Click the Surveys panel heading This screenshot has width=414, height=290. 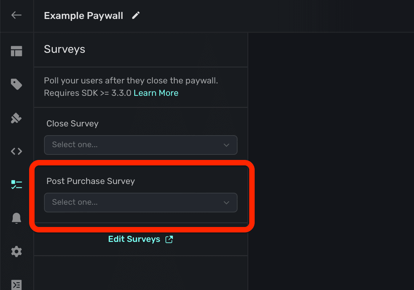(64, 49)
